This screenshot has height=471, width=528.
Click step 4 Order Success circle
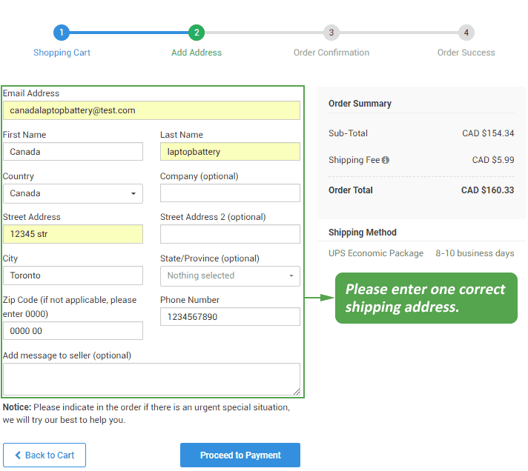tap(466, 33)
